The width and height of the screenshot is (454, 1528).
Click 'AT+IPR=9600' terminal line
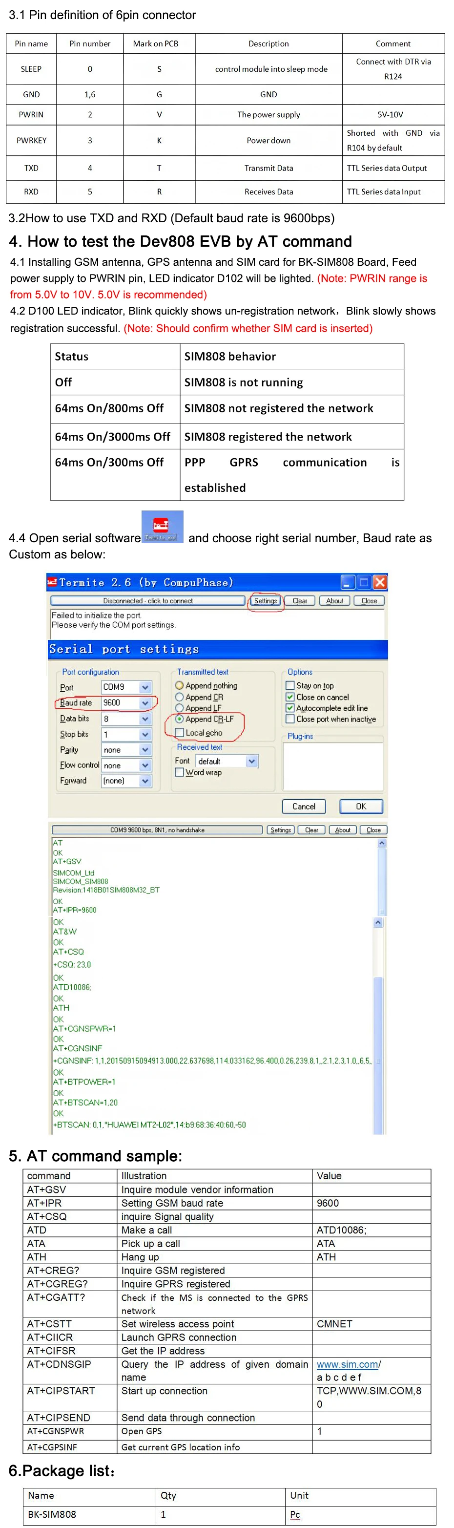click(74, 910)
